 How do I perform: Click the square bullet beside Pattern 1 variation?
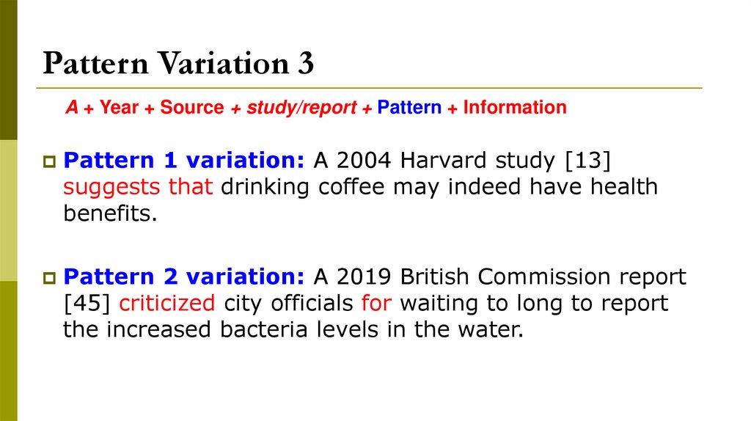pyautogui.click(x=50, y=160)
